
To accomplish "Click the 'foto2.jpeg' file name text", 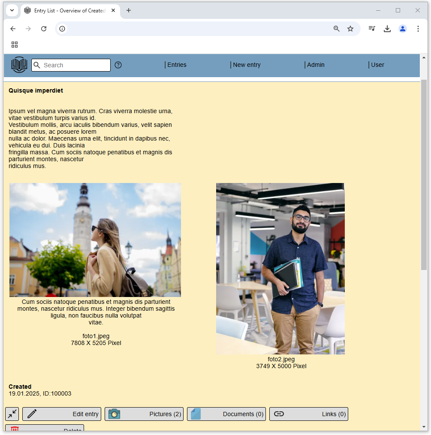I will tap(281, 359).
